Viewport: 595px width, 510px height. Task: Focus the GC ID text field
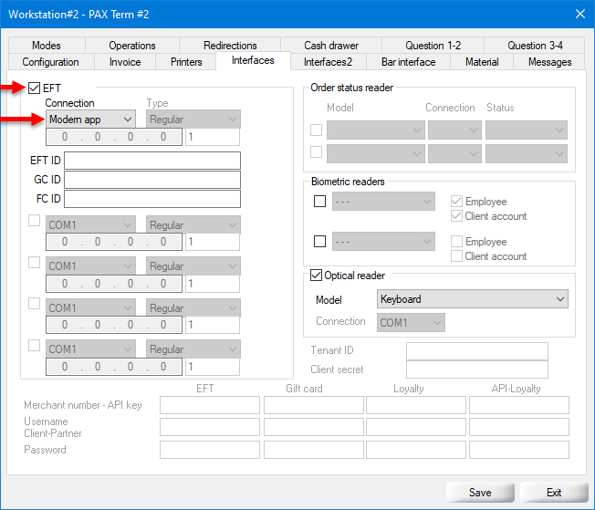pyautogui.click(x=151, y=180)
